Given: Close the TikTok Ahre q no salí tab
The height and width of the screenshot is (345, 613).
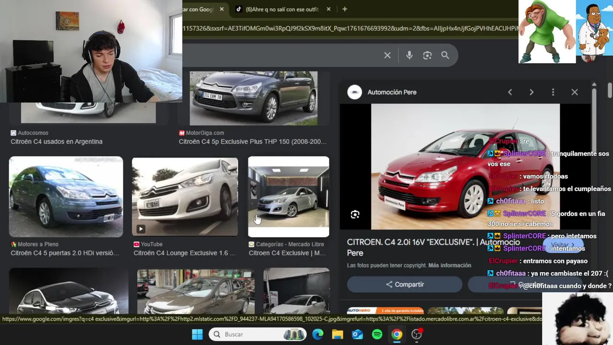Looking at the screenshot, I should (329, 9).
